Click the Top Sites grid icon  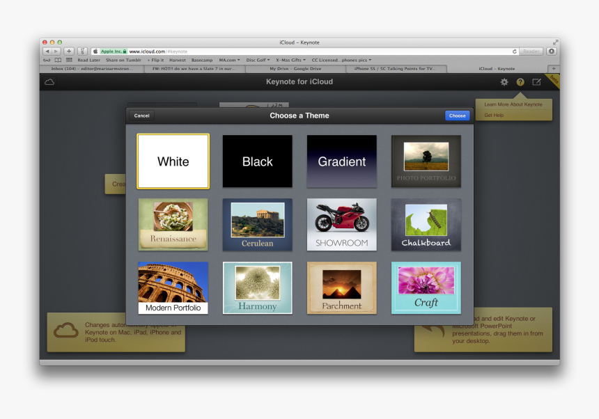(68, 60)
